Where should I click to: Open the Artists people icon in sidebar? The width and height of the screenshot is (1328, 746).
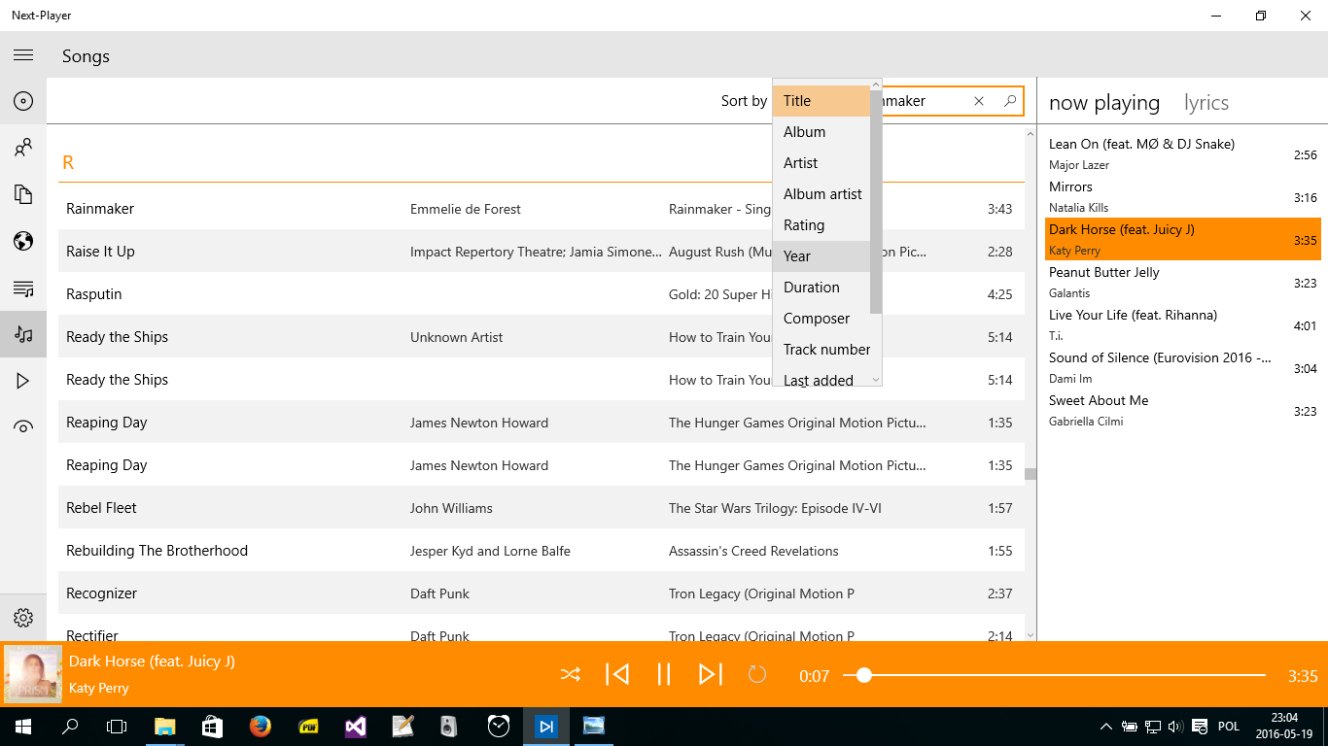[x=23, y=148]
